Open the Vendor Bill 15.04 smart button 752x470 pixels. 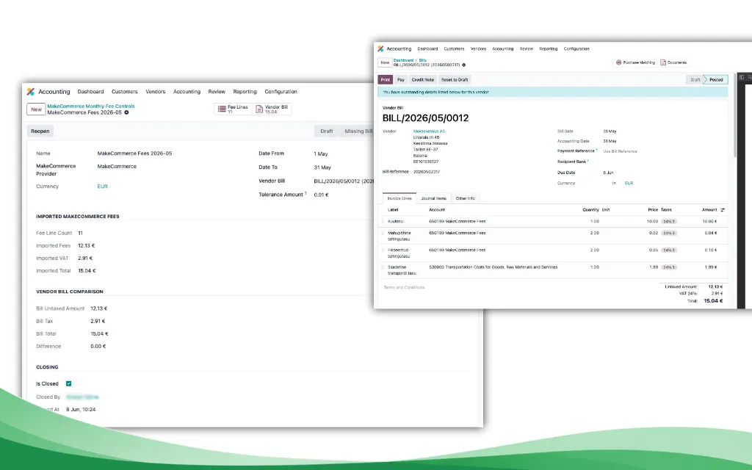pyautogui.click(x=272, y=109)
